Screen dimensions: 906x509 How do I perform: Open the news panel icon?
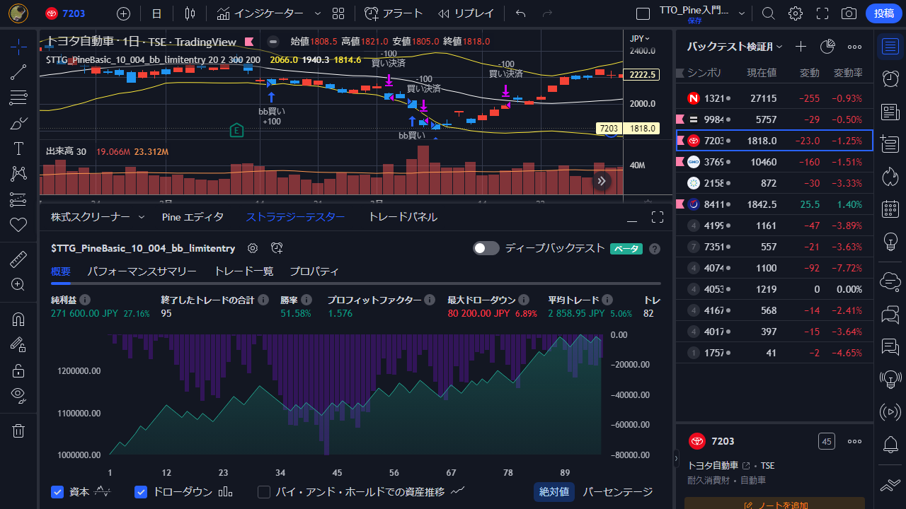click(x=890, y=112)
